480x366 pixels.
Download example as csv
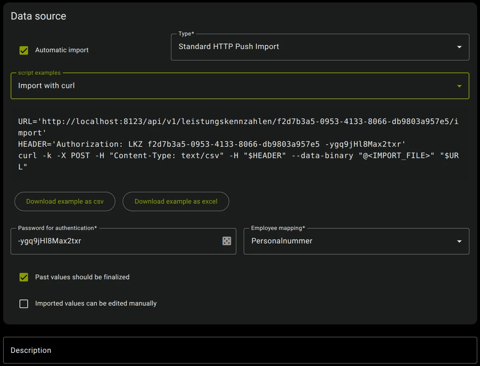tap(65, 201)
